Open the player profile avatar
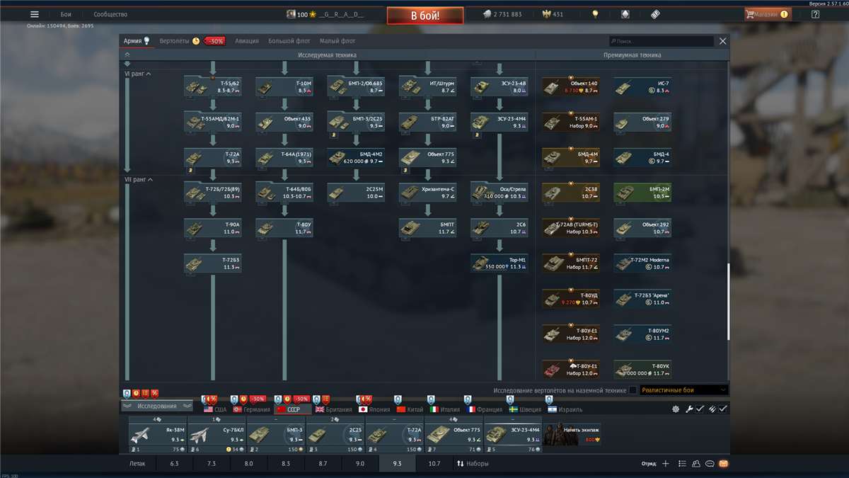849x478 pixels. (x=291, y=14)
